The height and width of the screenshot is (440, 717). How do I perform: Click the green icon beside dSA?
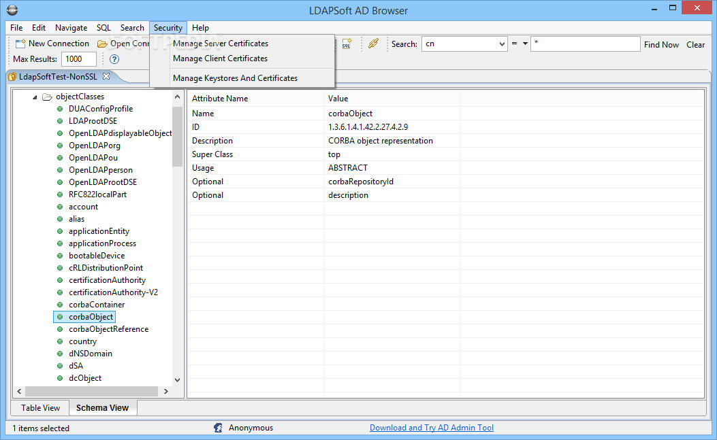click(60, 366)
